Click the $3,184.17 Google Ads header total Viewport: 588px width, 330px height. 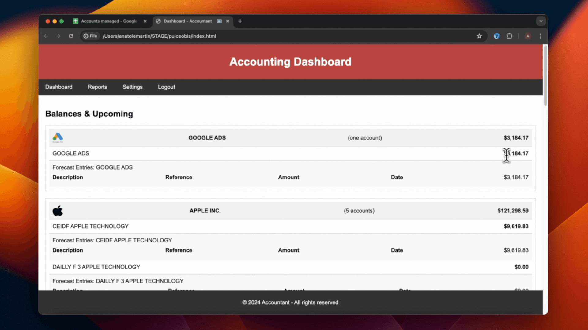point(516,138)
